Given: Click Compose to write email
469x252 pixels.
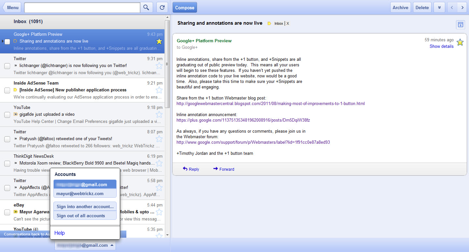Looking at the screenshot, I should point(184,7).
